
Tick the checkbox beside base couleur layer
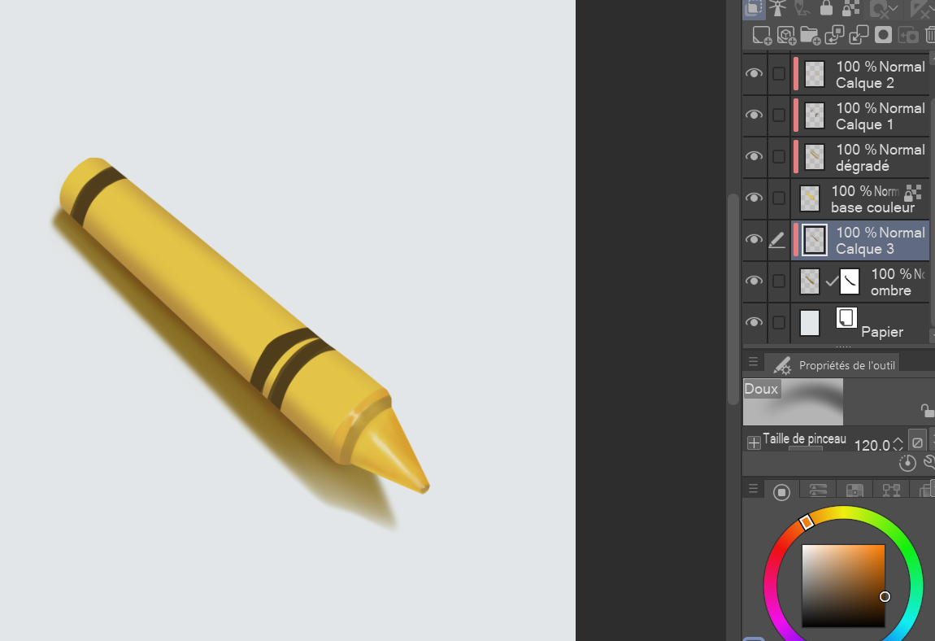point(779,198)
